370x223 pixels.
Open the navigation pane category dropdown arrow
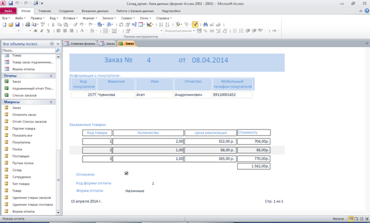tap(52, 44)
